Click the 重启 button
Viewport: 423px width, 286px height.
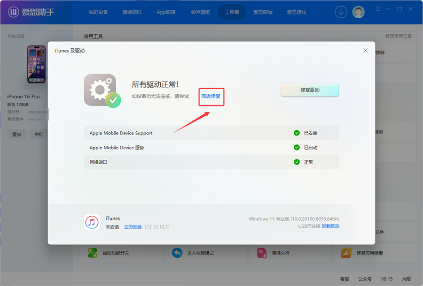point(17,134)
